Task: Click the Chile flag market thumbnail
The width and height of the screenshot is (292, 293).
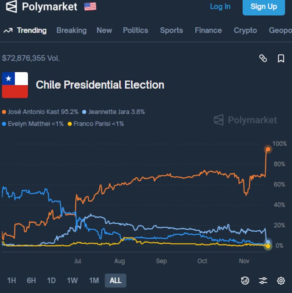Action: 15,85
